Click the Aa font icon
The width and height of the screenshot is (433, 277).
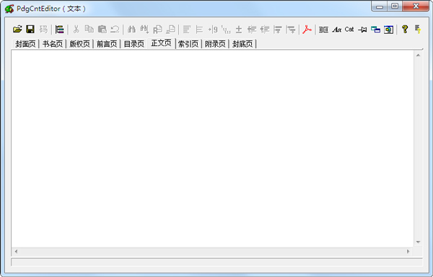tap(336, 30)
